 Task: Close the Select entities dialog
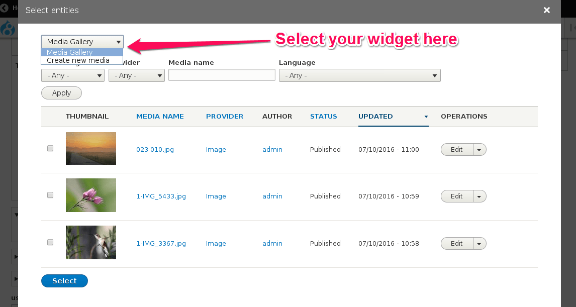pos(547,10)
